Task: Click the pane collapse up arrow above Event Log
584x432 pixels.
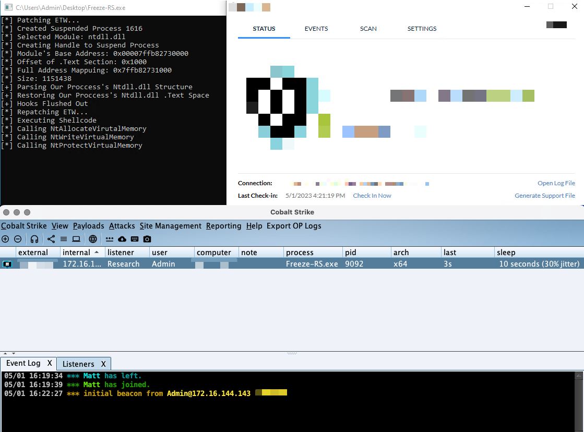Action: pos(5,353)
